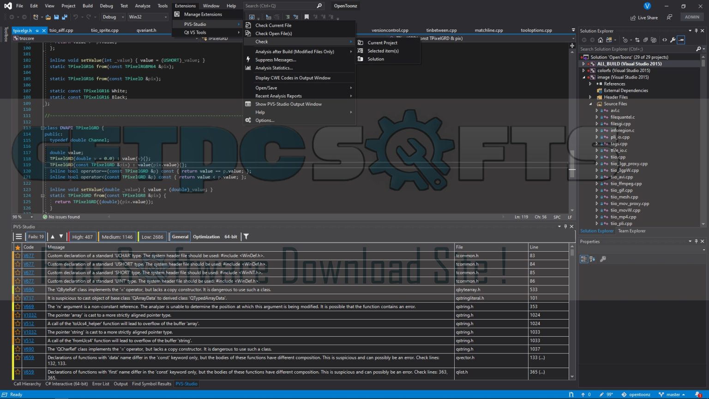Click the favorites star column header

point(18,247)
